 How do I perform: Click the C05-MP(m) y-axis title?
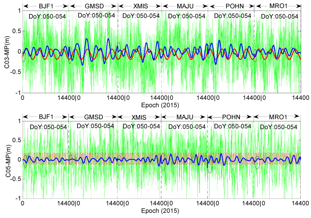point(6,160)
